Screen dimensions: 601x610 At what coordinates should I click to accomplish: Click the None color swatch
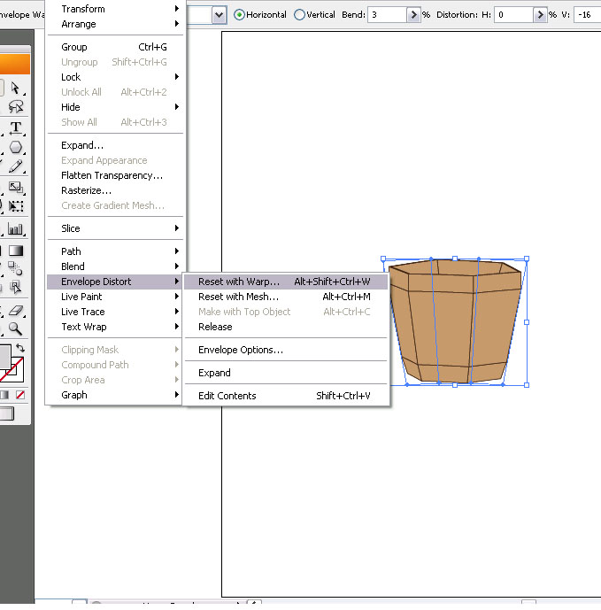(x=20, y=395)
